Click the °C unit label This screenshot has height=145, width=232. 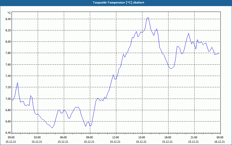point(9,13)
